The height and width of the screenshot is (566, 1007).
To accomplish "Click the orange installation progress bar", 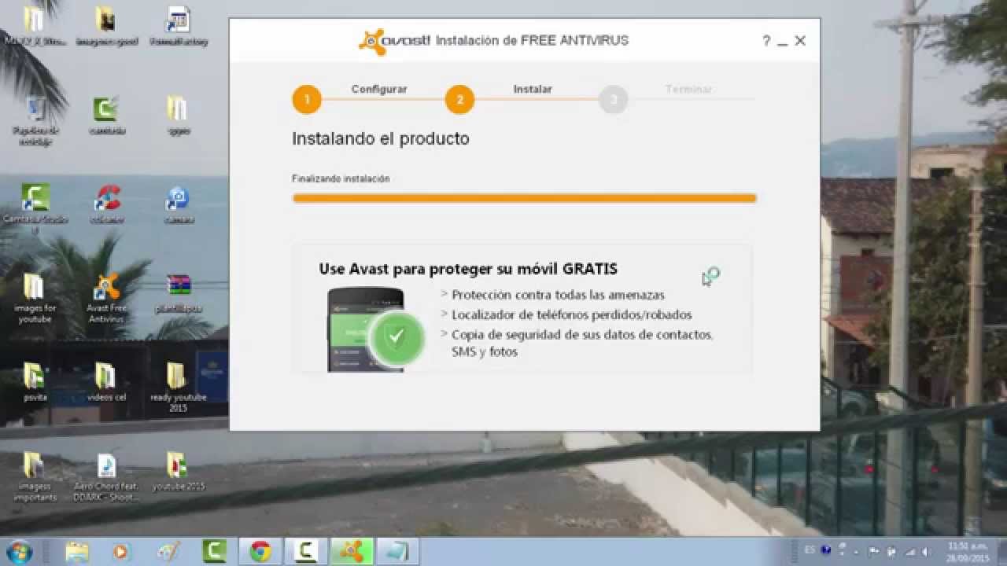I will [x=524, y=198].
